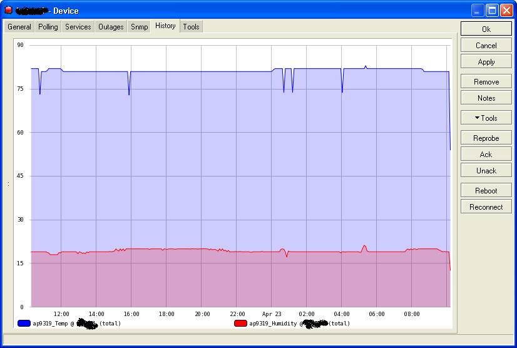
Task: Close the Device window
Action: (506, 11)
